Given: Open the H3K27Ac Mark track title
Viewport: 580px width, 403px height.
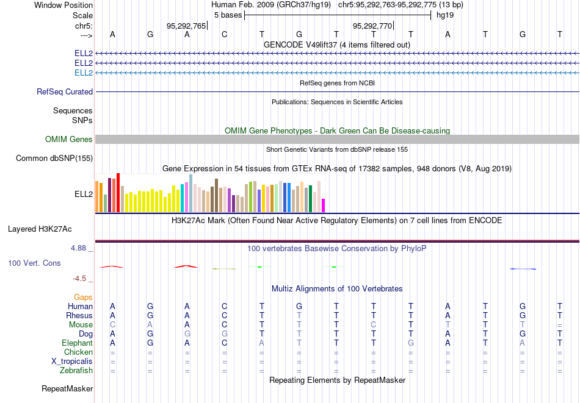Looking at the screenshot, I should [337, 221].
